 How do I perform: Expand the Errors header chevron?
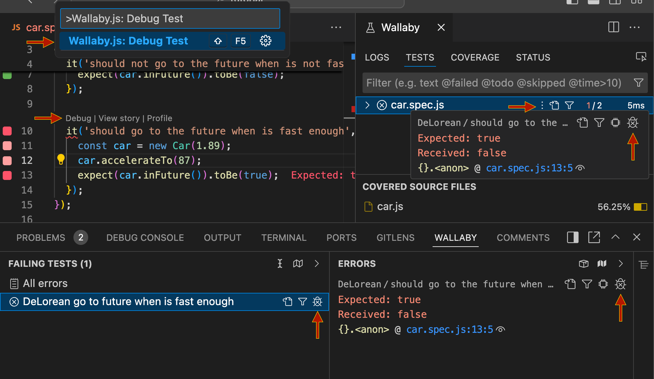[621, 263]
